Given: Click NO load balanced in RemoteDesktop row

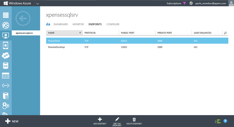Looking at the screenshot, I should (x=195, y=47).
